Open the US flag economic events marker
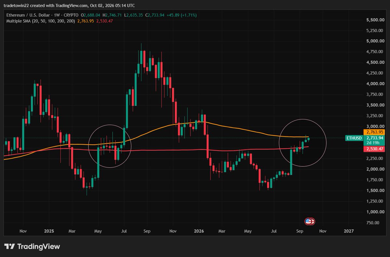This screenshot has height=257, width=390. [310, 222]
